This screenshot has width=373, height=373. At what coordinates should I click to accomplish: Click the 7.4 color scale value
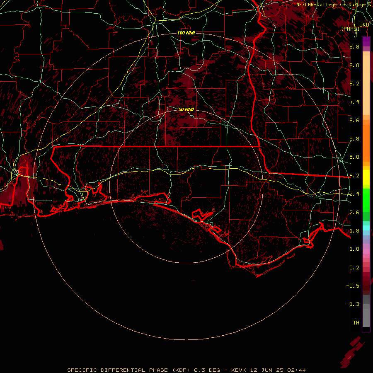point(354,102)
